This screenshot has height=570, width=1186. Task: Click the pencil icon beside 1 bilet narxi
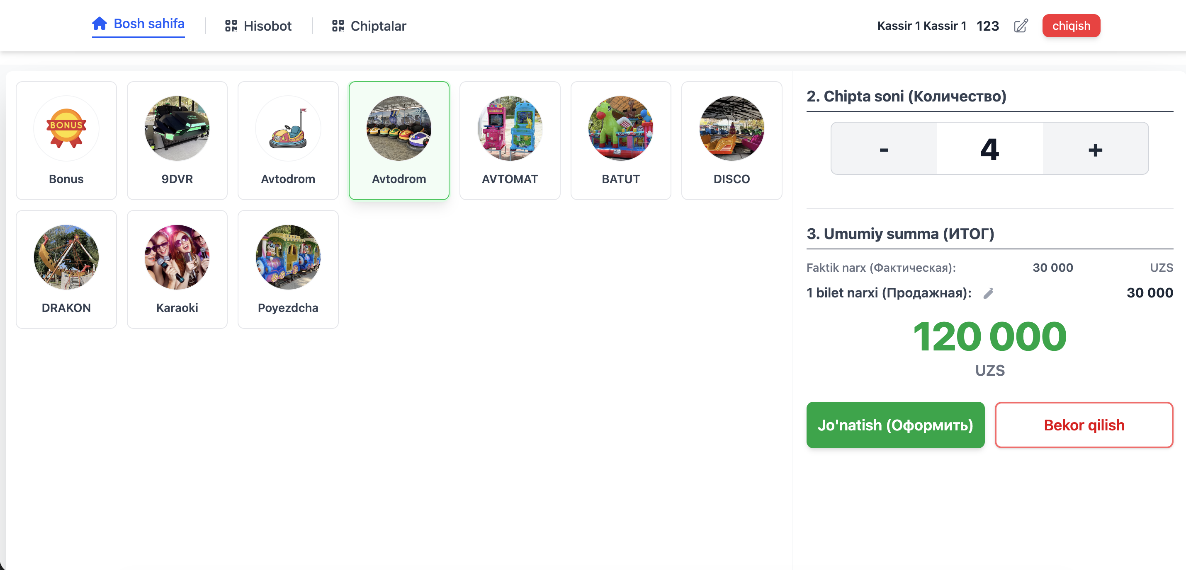pos(988,294)
